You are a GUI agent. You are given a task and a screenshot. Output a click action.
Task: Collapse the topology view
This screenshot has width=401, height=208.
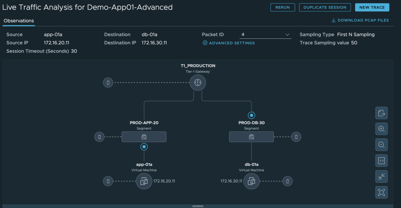(x=381, y=177)
